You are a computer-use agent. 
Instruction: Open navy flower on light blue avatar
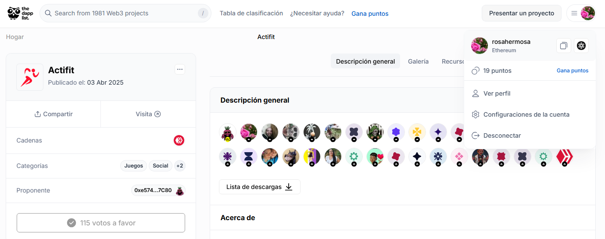click(438, 157)
